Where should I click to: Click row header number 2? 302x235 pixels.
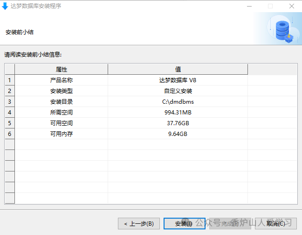click(10, 91)
